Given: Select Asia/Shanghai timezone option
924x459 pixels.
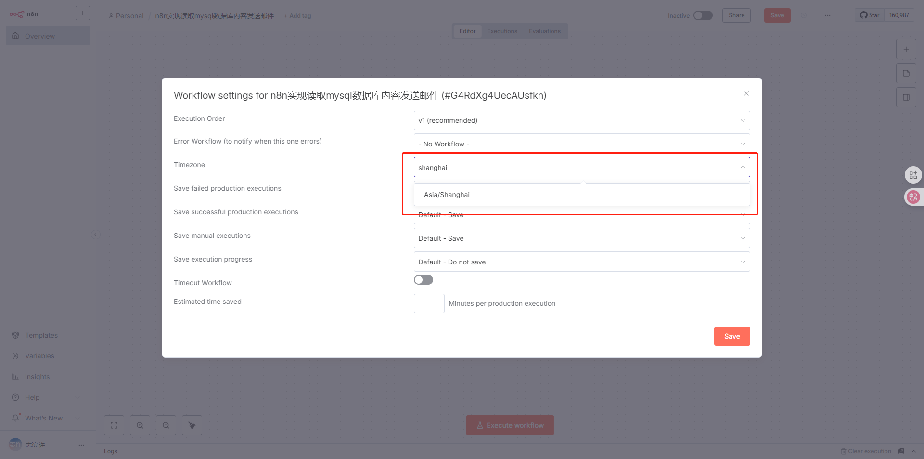Looking at the screenshot, I should pos(447,195).
